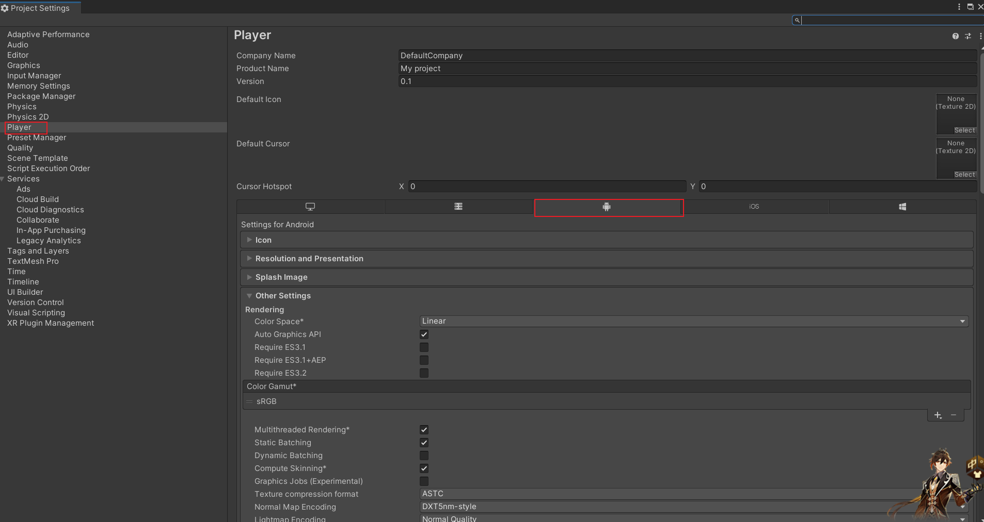
Task: Grab the sRGB reorder handle
Action: point(250,401)
